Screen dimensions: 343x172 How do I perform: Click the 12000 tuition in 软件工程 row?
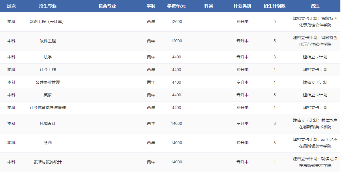pos(176,41)
